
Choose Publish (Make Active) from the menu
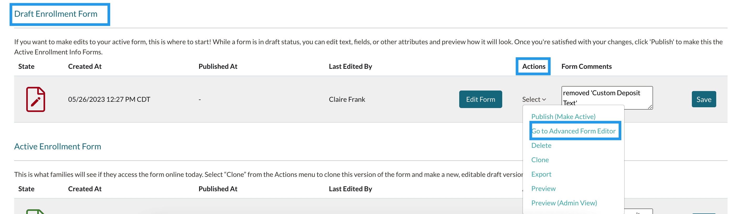coord(563,117)
